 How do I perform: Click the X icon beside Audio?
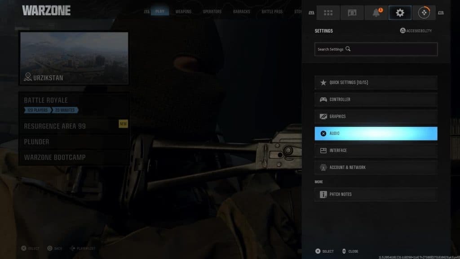click(323, 134)
